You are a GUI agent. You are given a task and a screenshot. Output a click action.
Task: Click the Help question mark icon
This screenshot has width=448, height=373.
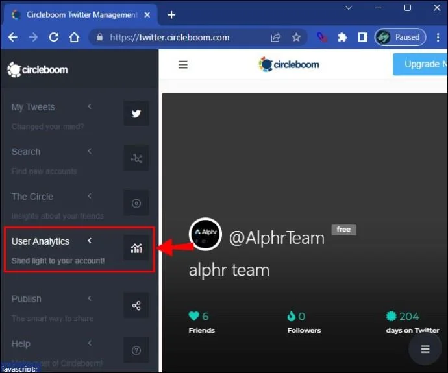pos(136,350)
